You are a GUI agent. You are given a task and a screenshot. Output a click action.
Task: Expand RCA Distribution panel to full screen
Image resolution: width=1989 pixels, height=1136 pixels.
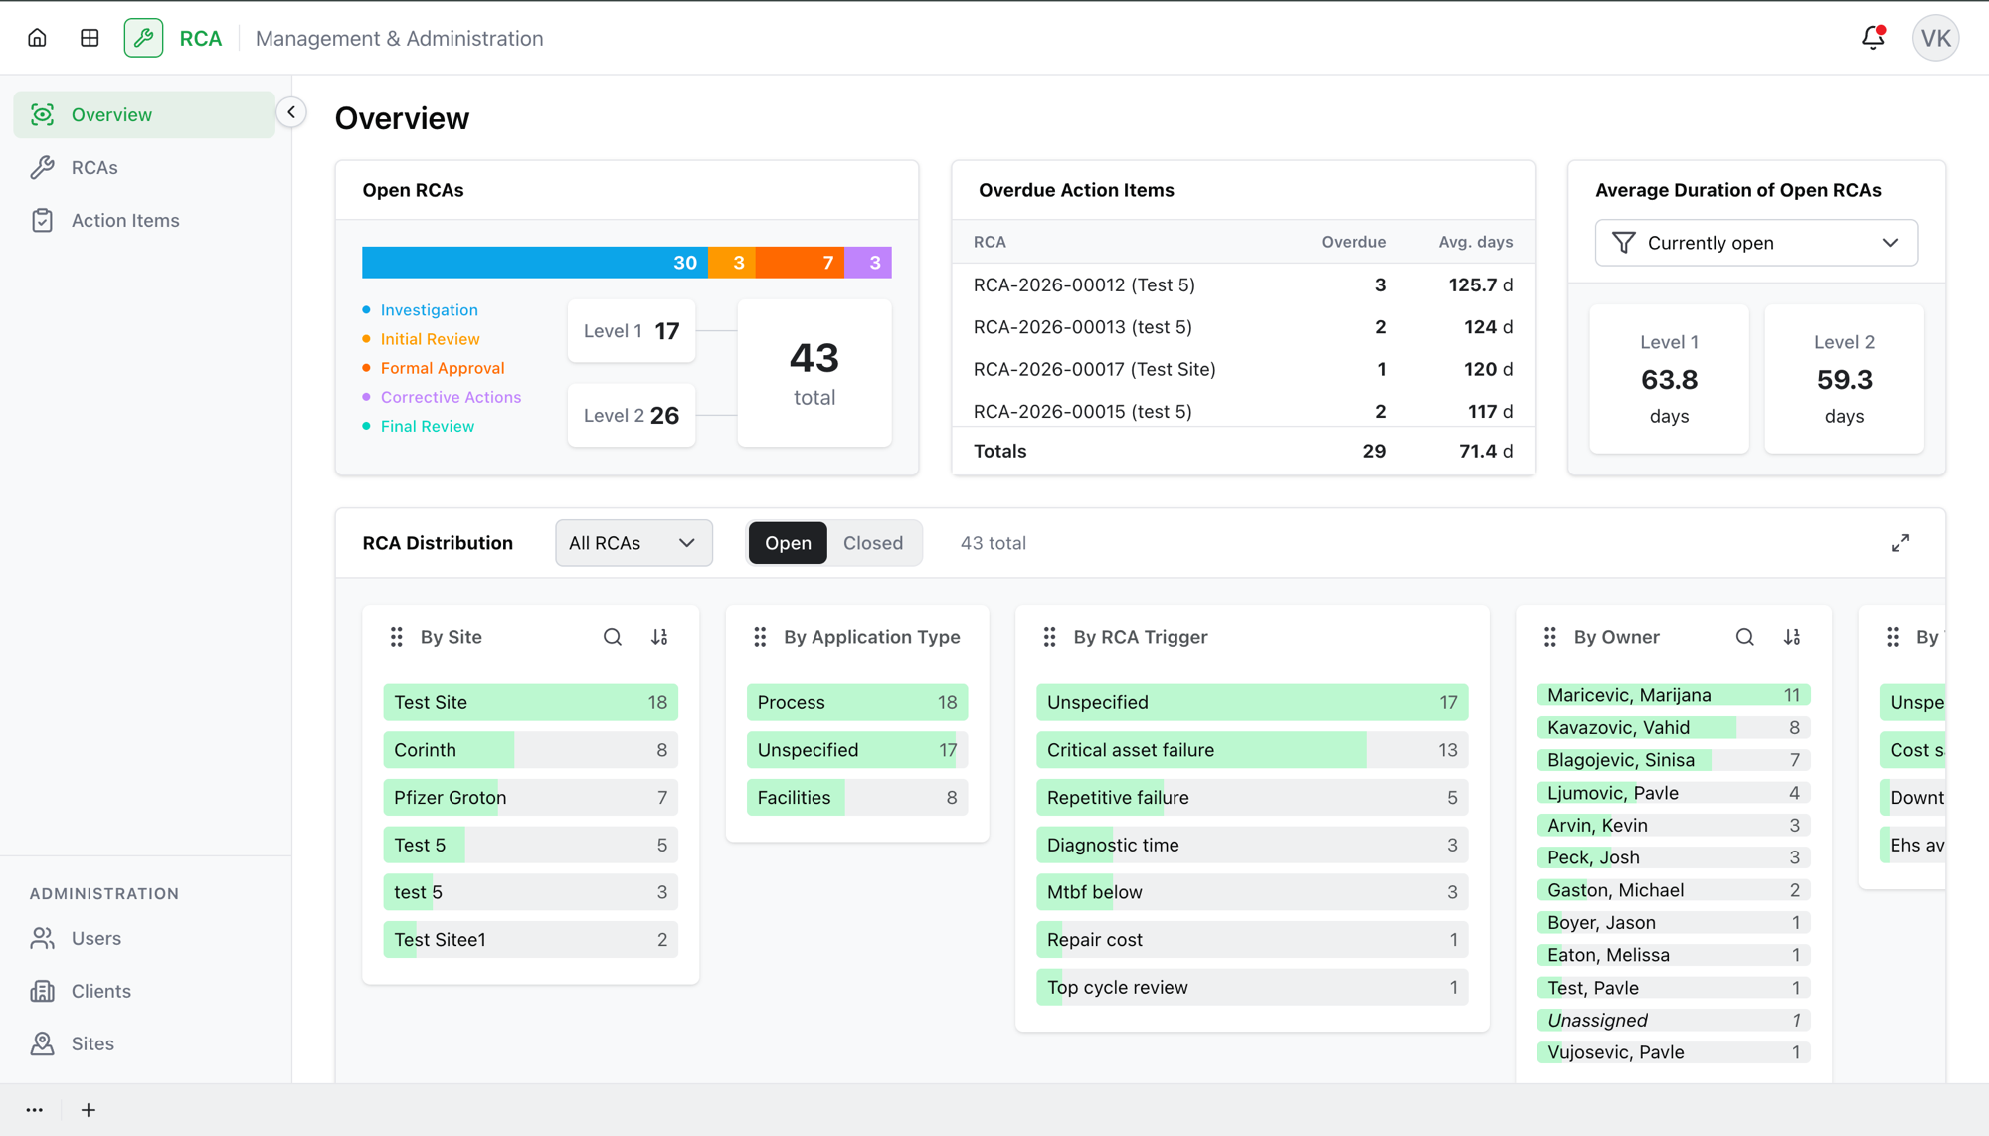coord(1900,543)
